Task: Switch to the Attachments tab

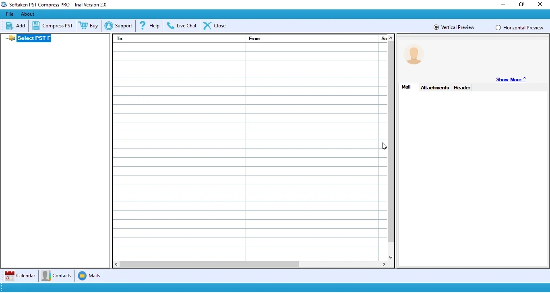Action: [435, 87]
